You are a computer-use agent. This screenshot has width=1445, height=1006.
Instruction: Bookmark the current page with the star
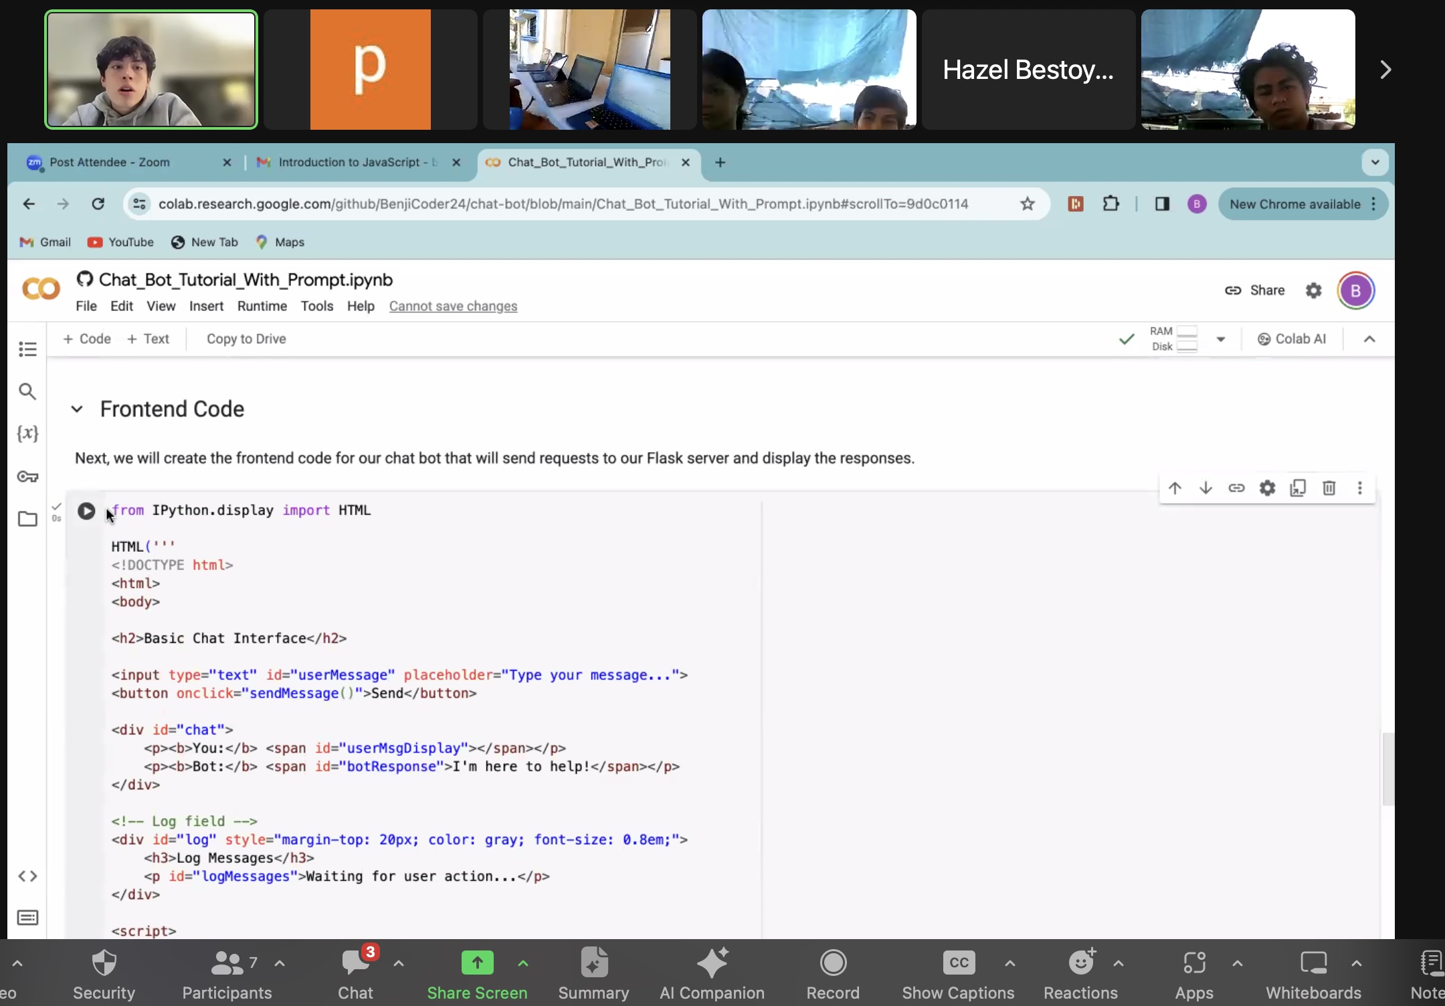click(x=1027, y=204)
